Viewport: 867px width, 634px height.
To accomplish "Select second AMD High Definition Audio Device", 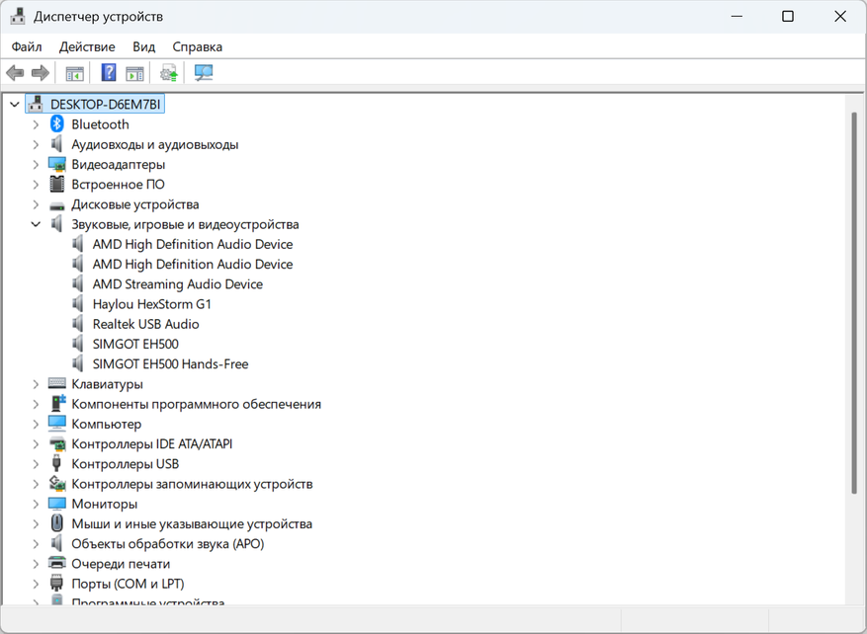I will tap(193, 264).
